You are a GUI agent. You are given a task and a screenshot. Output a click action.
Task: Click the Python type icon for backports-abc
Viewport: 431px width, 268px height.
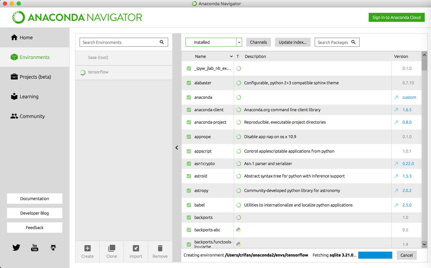[239, 230]
